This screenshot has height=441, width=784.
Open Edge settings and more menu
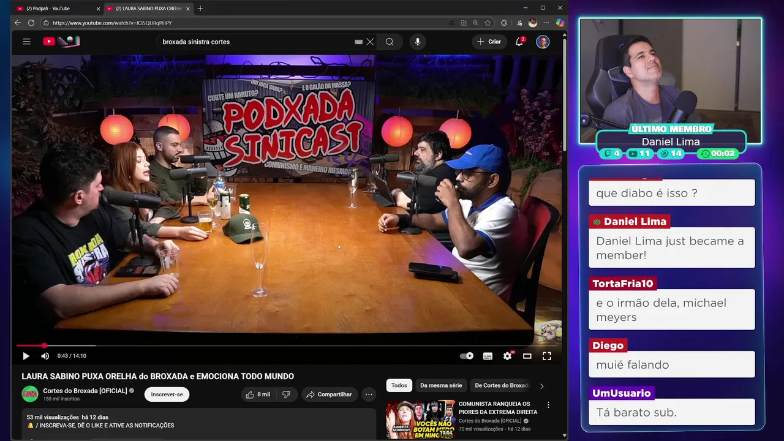point(546,23)
